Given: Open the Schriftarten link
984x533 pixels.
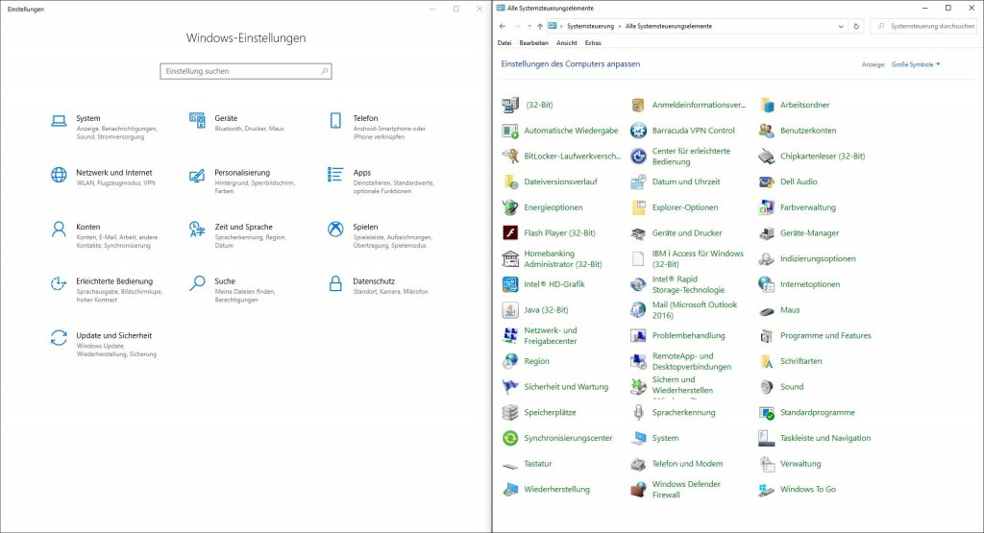Looking at the screenshot, I should [x=800, y=361].
